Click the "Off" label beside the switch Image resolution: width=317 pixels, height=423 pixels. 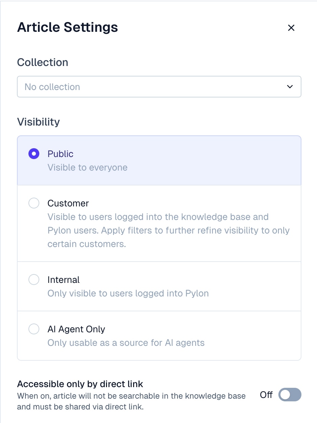266,395
